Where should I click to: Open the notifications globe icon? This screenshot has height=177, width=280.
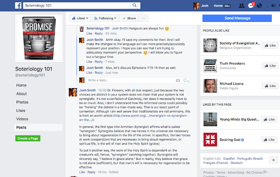click(x=259, y=6)
